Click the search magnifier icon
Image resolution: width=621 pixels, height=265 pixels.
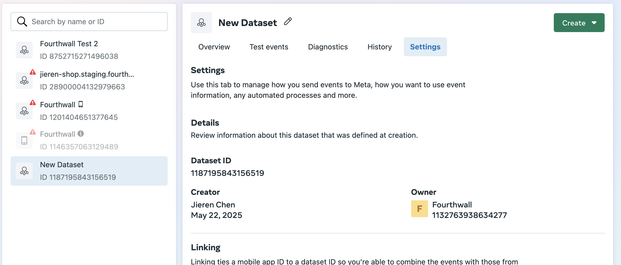[22, 22]
